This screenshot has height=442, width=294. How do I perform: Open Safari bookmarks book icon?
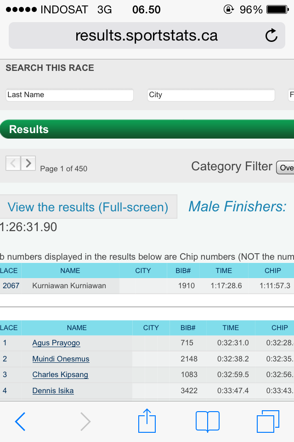(x=208, y=421)
